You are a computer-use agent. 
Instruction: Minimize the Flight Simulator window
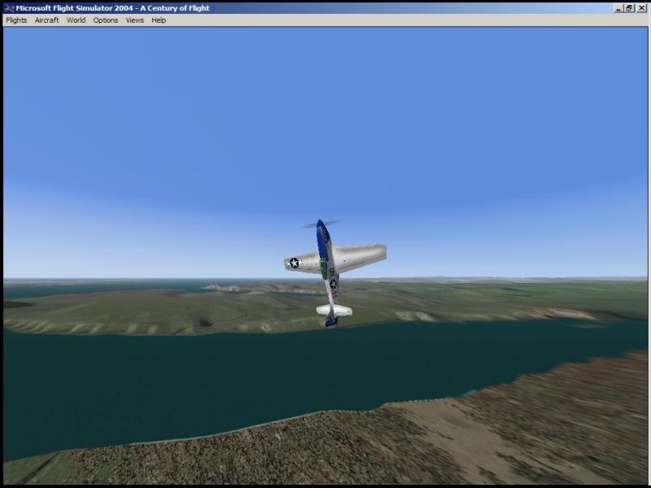[618, 8]
